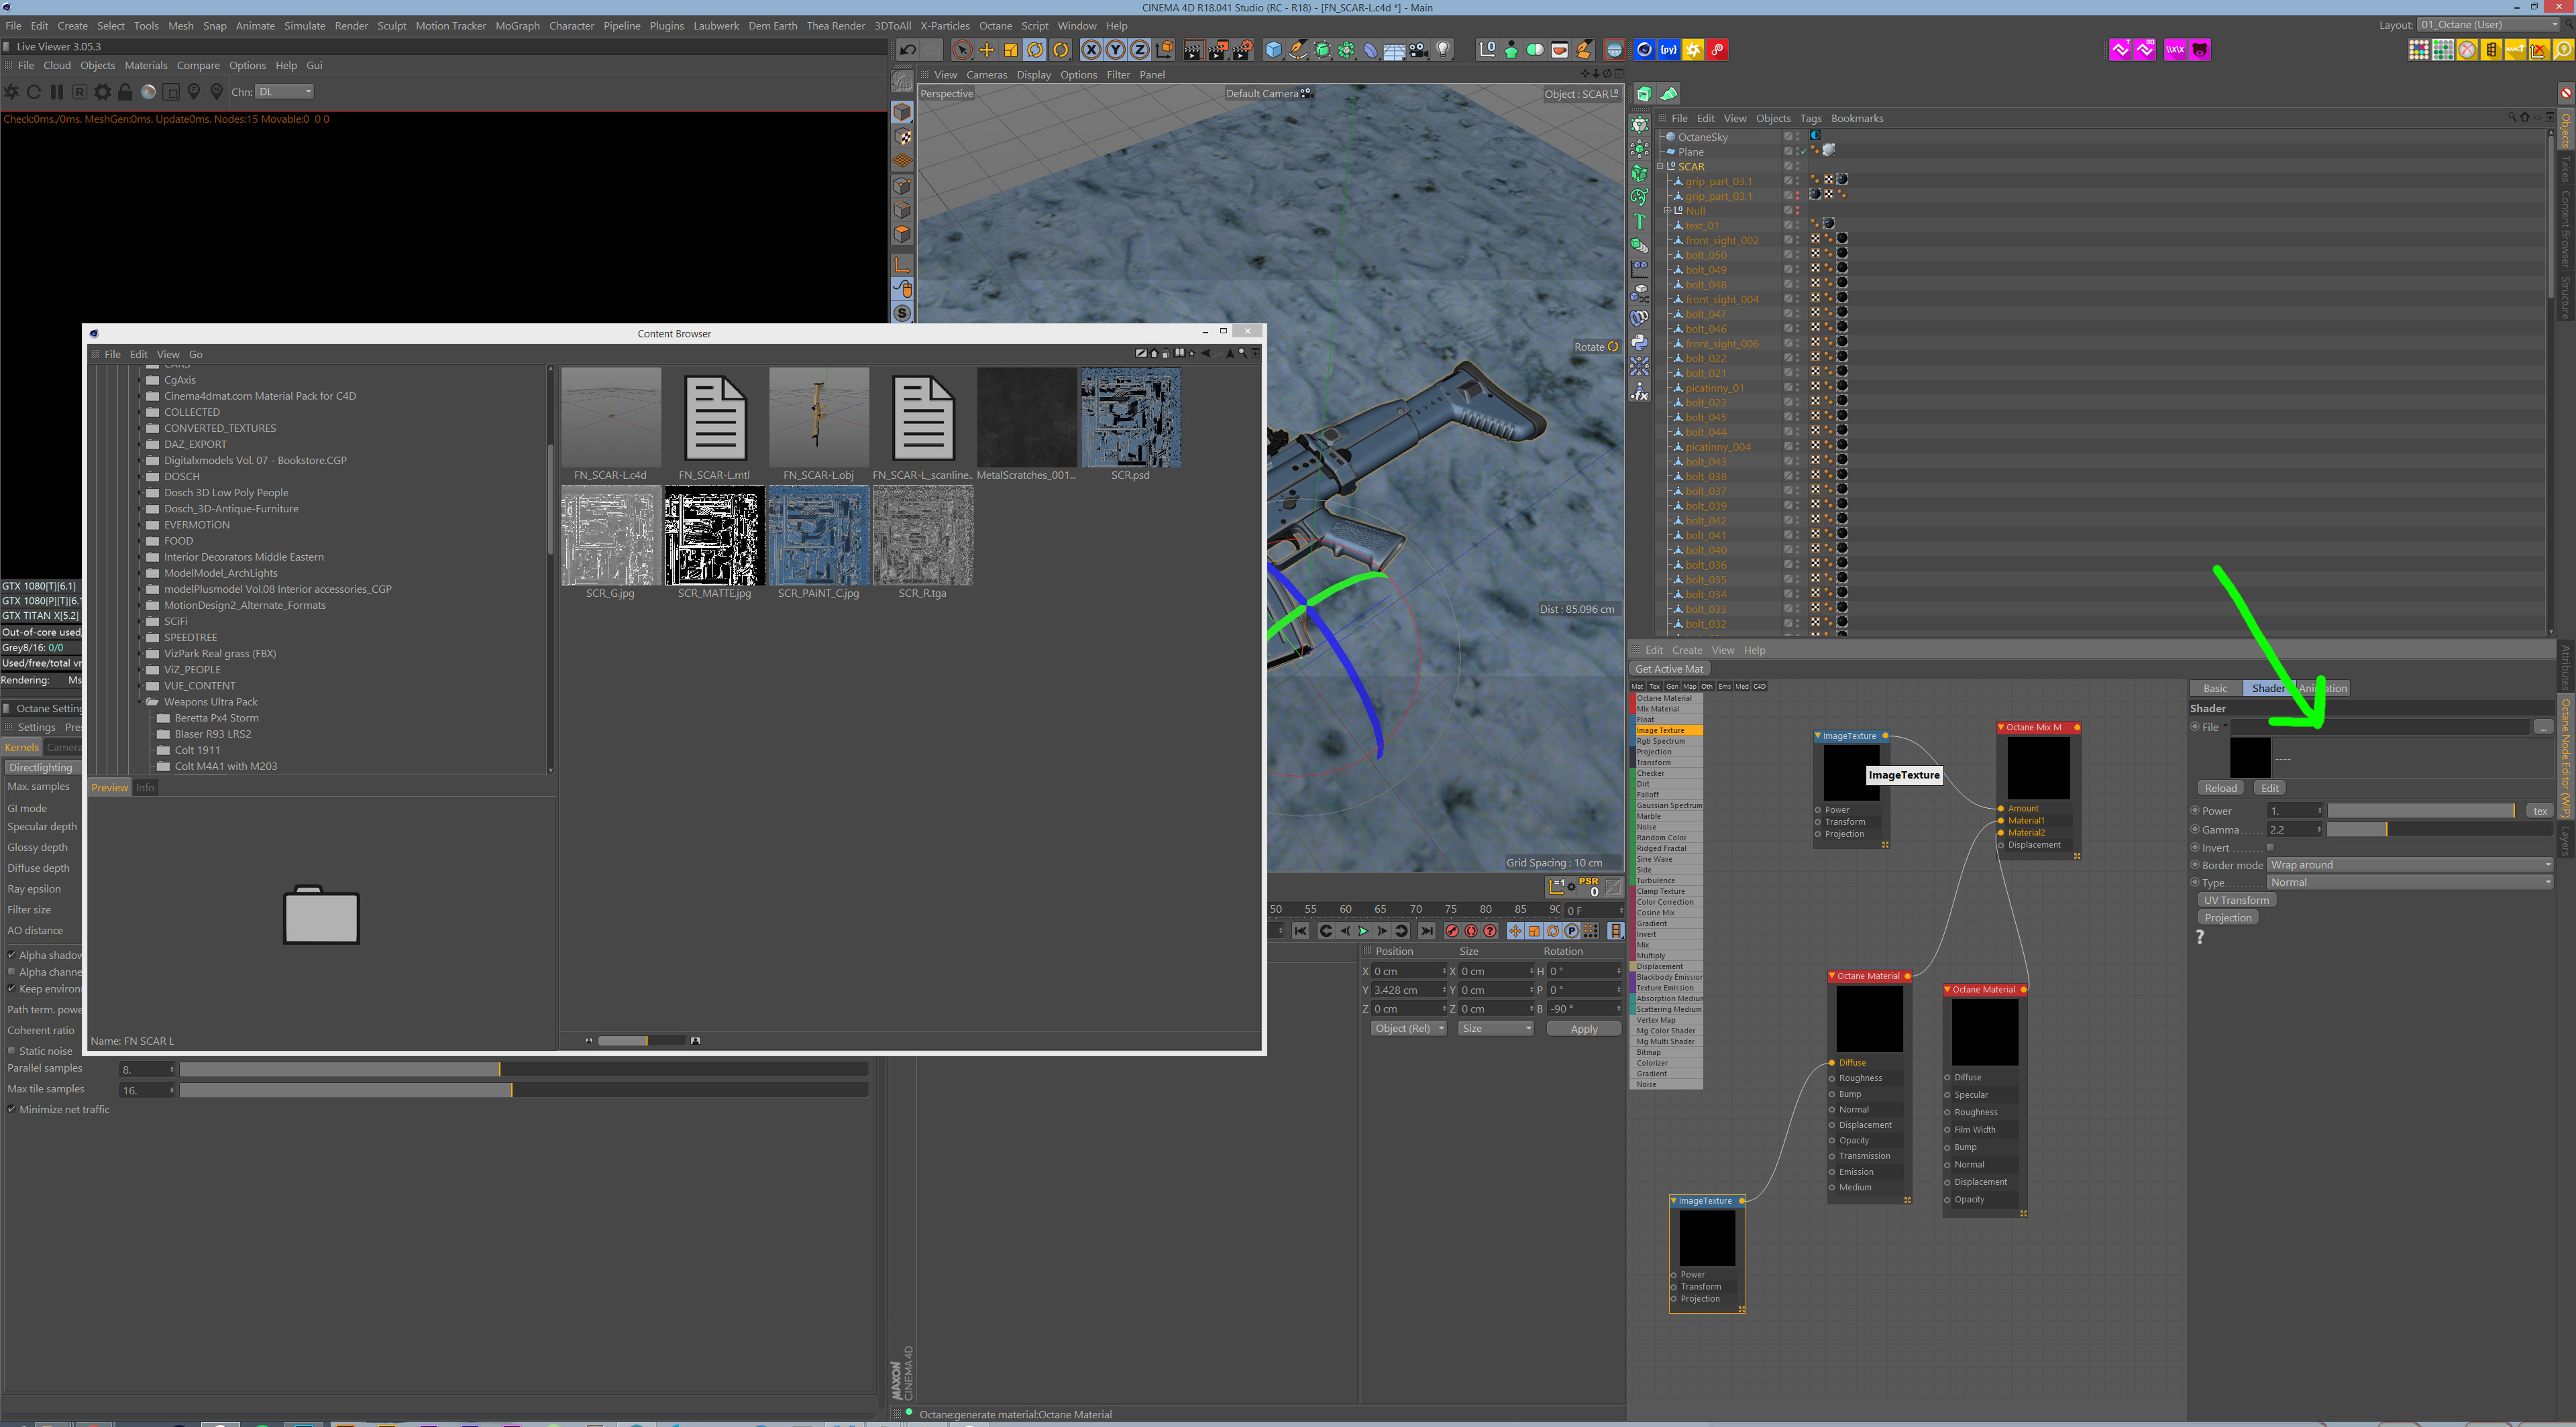The height and width of the screenshot is (1427, 2576).
Task: Open the MoGraph menu
Action: [x=517, y=26]
